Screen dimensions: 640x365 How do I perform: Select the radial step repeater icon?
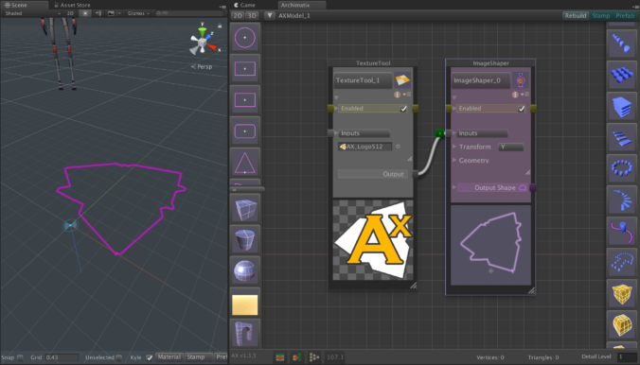pyautogui.click(x=622, y=200)
